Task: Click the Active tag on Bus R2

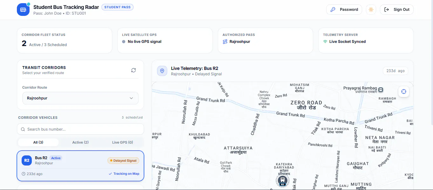Action: pos(56,158)
